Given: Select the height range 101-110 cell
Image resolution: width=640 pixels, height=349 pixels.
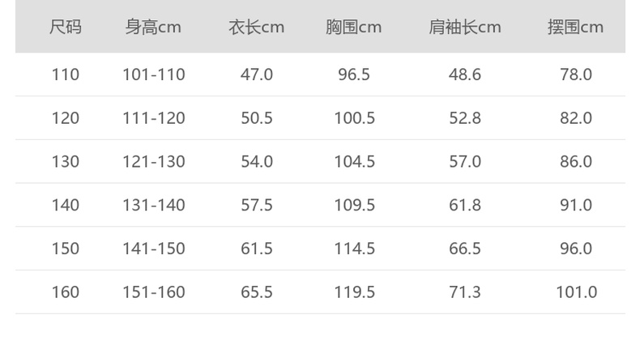Looking at the screenshot, I should 153,75.
